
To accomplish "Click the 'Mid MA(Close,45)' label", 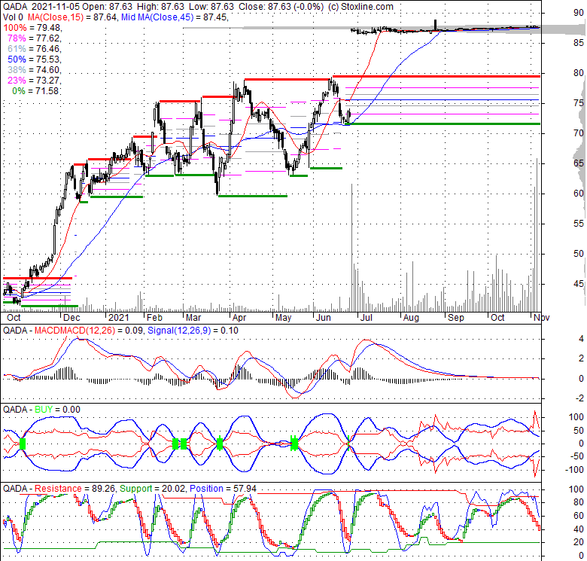I will [157, 17].
